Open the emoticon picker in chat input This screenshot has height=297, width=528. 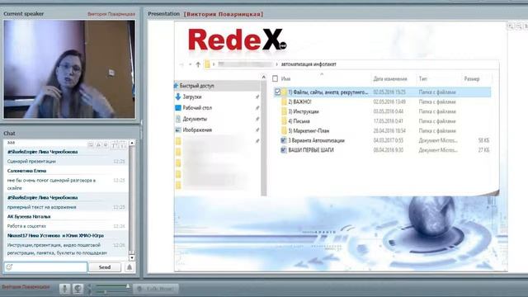[9, 267]
